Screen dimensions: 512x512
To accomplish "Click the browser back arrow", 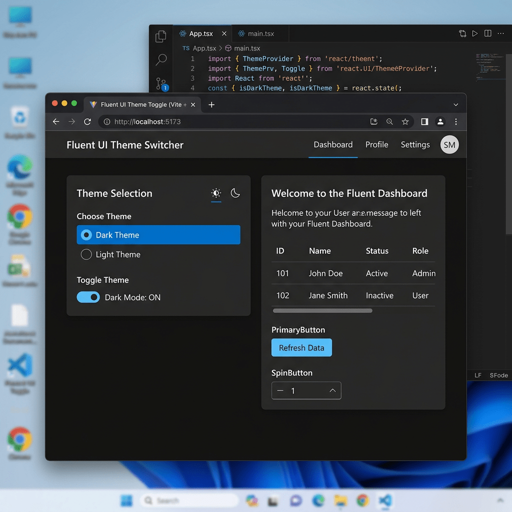I will pyautogui.click(x=56, y=122).
